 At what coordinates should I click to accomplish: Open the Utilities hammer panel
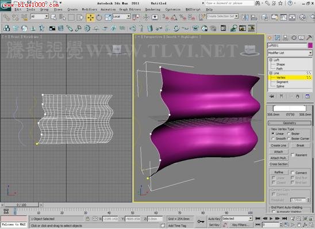pos(309,37)
